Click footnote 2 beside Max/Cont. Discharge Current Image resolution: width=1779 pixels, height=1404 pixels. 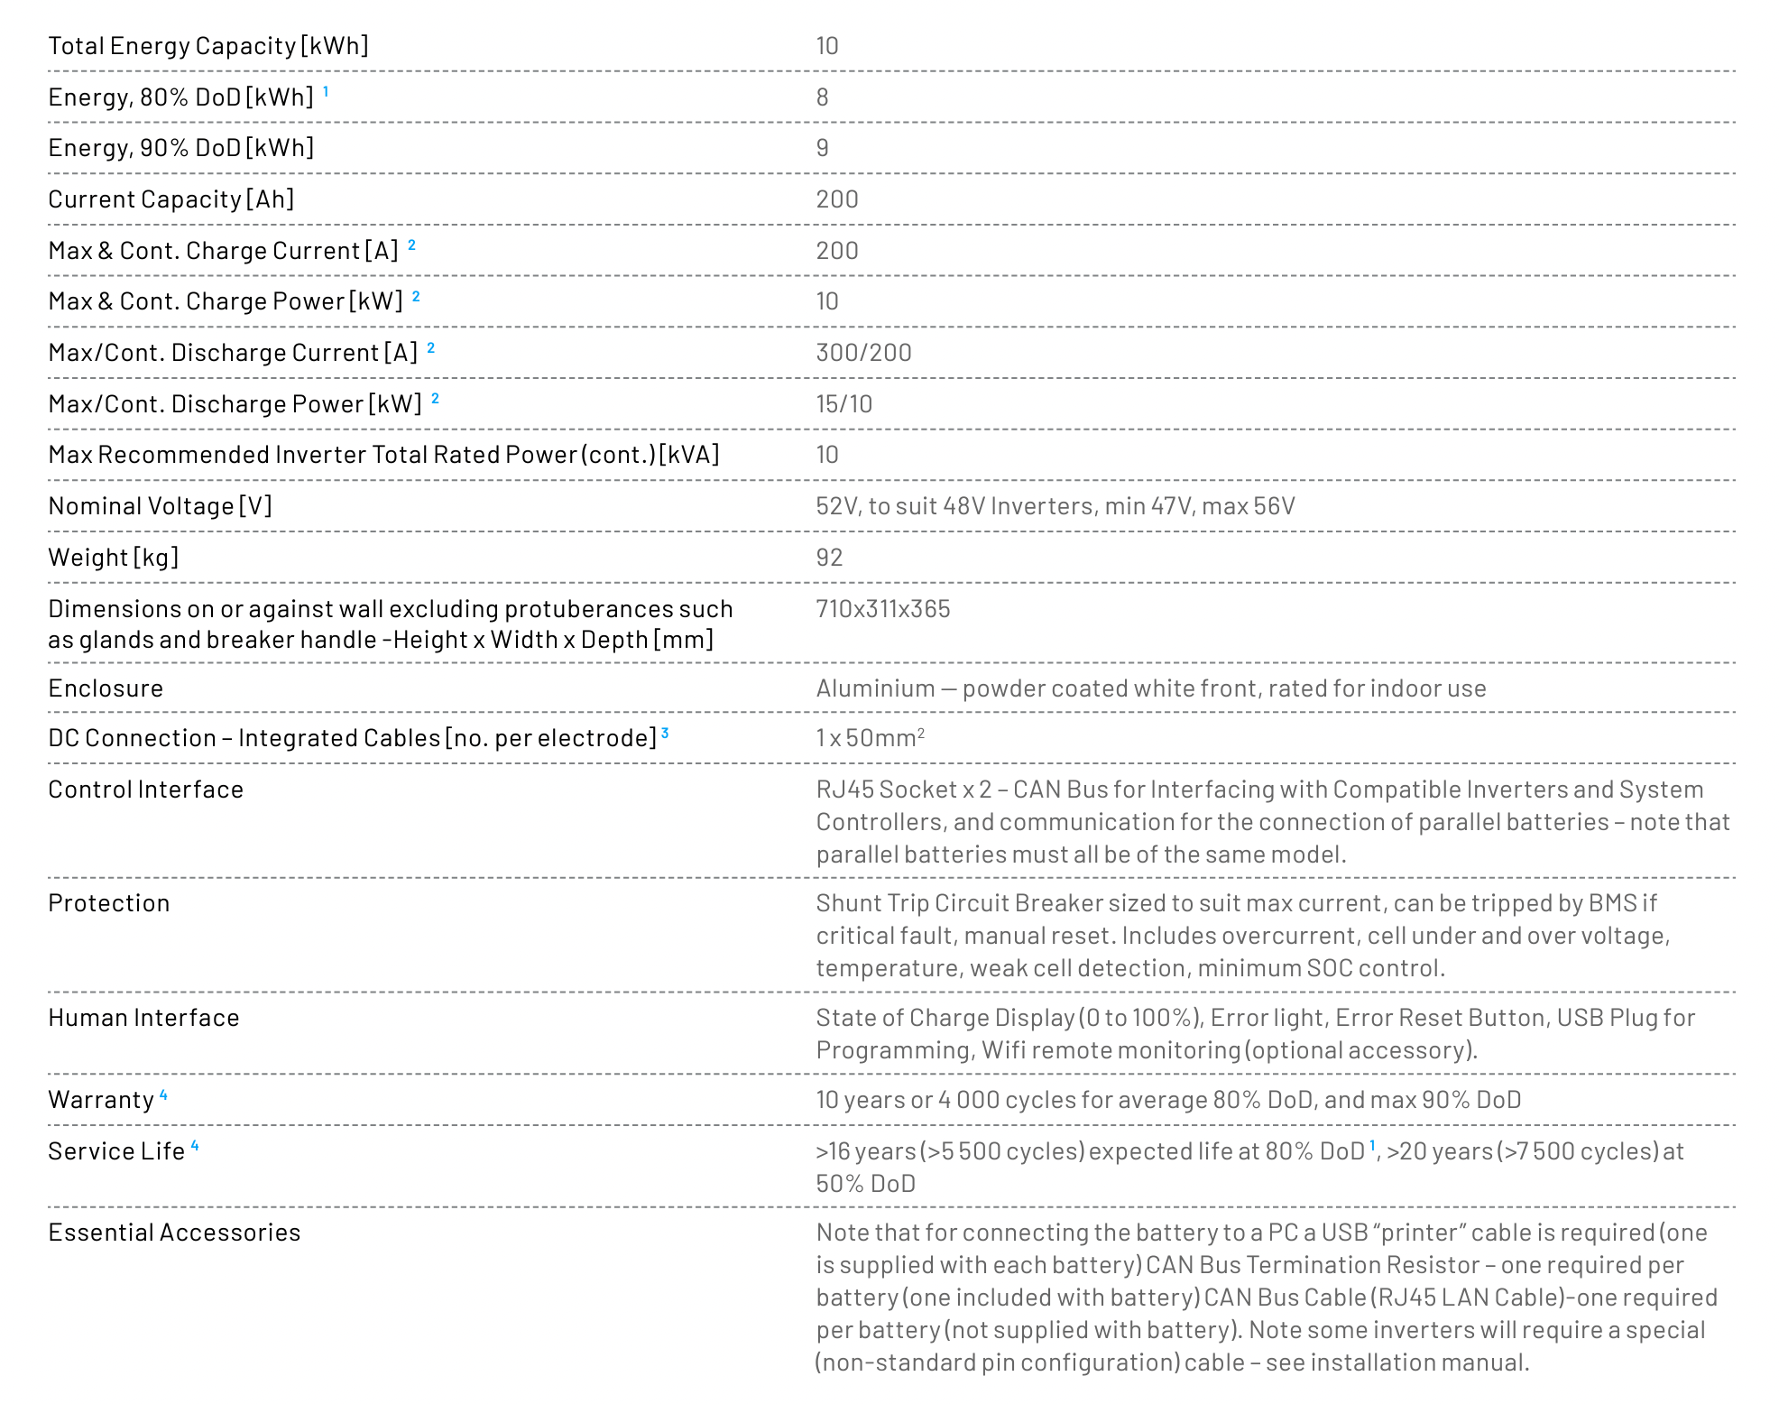430,347
